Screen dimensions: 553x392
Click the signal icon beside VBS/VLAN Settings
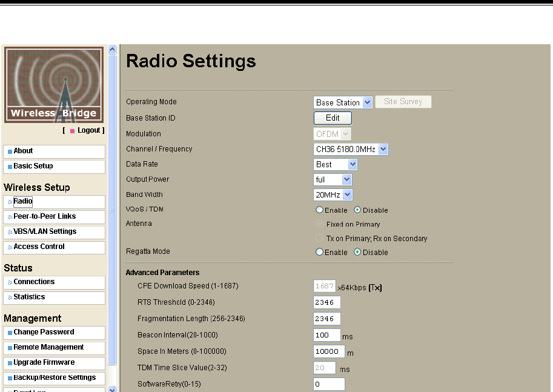tap(10, 233)
